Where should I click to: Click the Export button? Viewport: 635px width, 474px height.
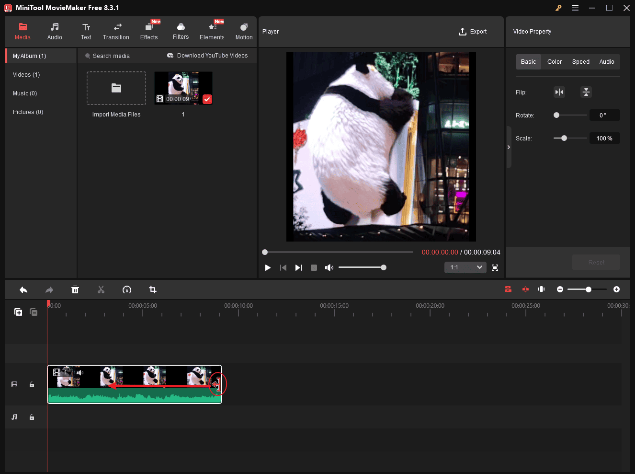pyautogui.click(x=473, y=32)
